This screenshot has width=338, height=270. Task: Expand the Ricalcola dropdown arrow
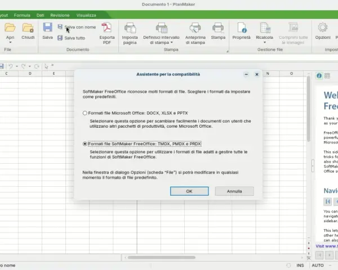point(265,42)
